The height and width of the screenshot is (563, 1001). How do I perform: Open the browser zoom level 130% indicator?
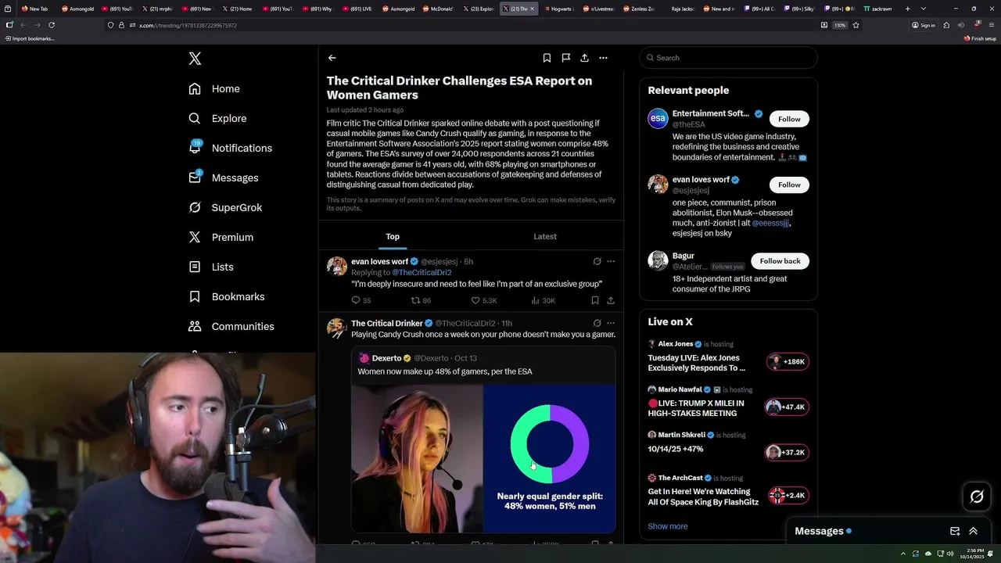tap(840, 25)
